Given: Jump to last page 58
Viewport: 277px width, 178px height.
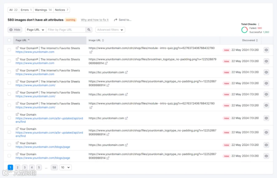Looking at the screenshot, I should (54, 168).
